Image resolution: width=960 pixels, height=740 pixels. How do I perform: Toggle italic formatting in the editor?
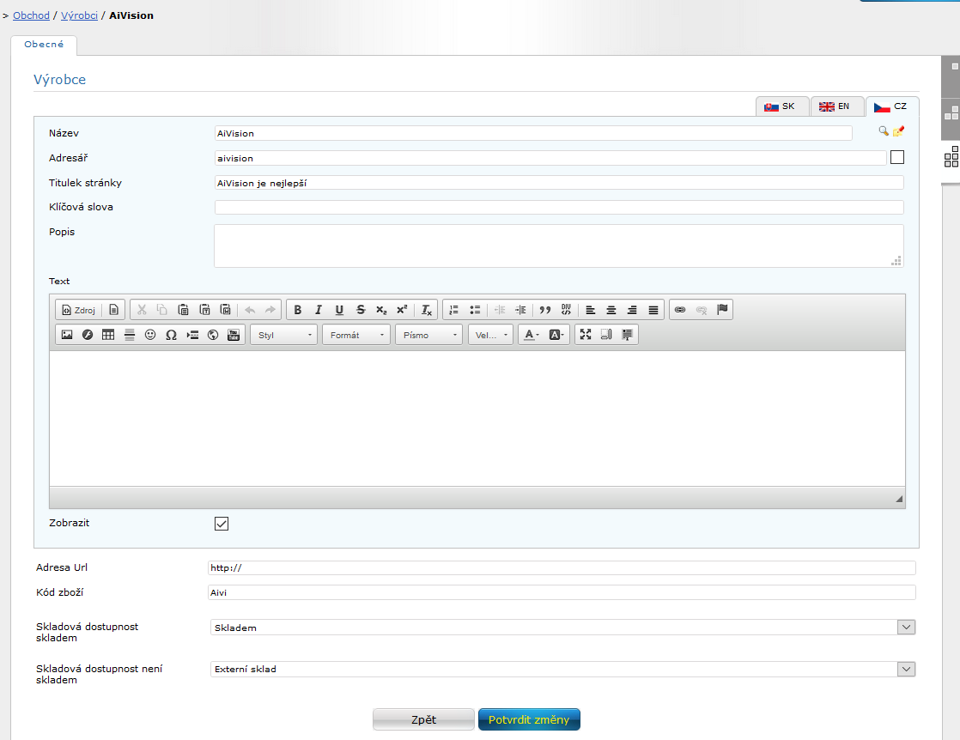(319, 310)
